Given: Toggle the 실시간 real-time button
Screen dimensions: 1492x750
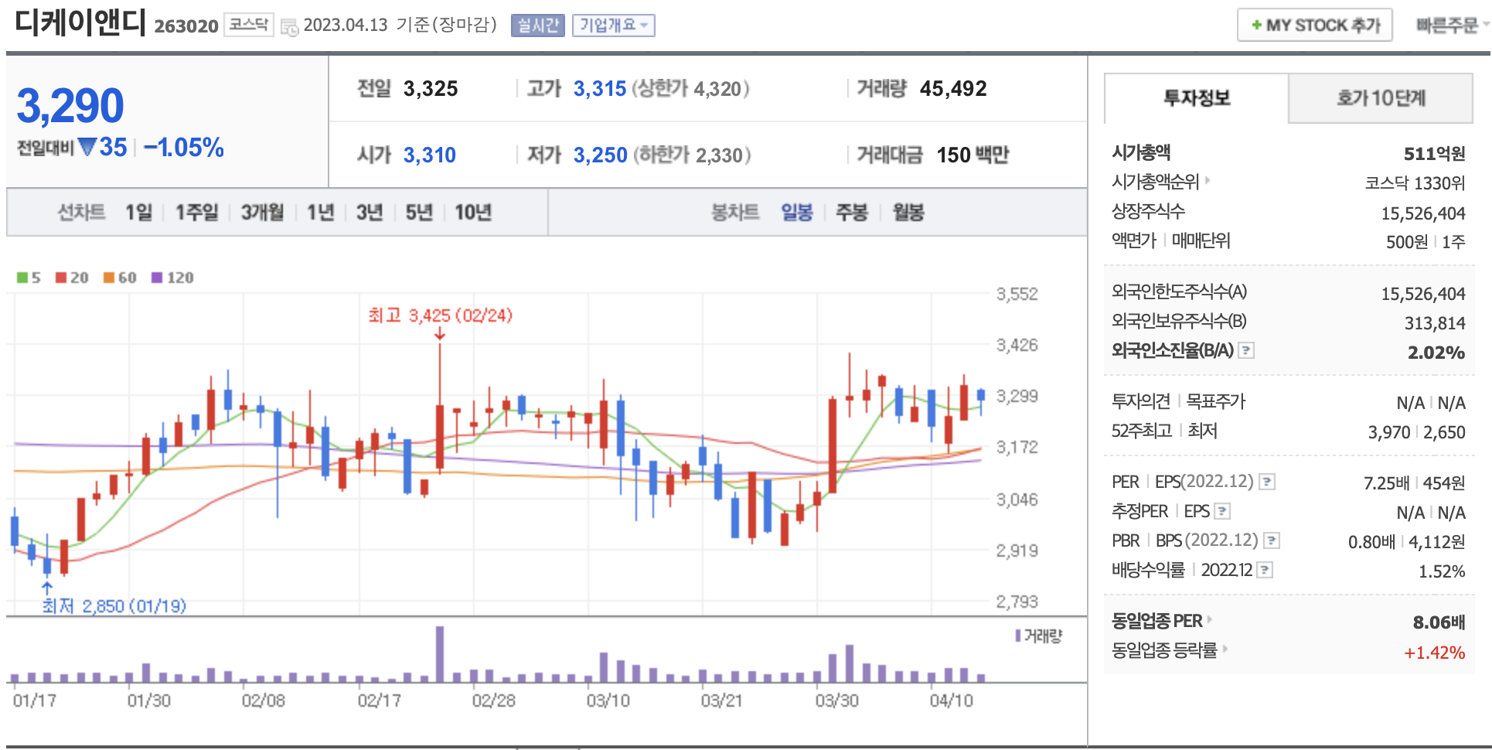Looking at the screenshot, I should pyautogui.click(x=537, y=26).
